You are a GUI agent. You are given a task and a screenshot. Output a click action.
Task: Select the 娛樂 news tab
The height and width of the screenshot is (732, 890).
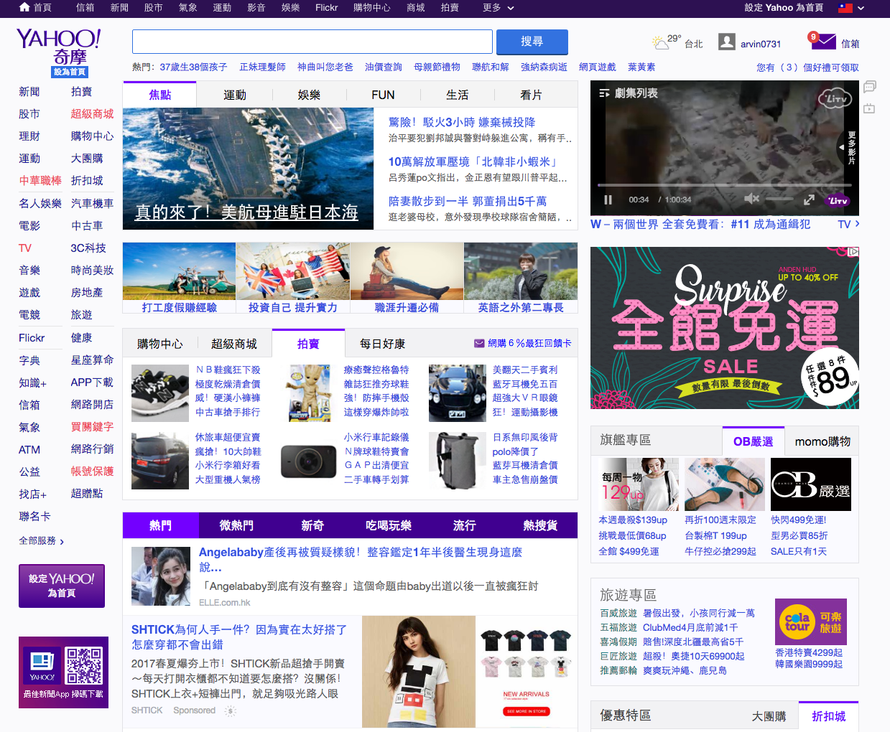pos(309,95)
